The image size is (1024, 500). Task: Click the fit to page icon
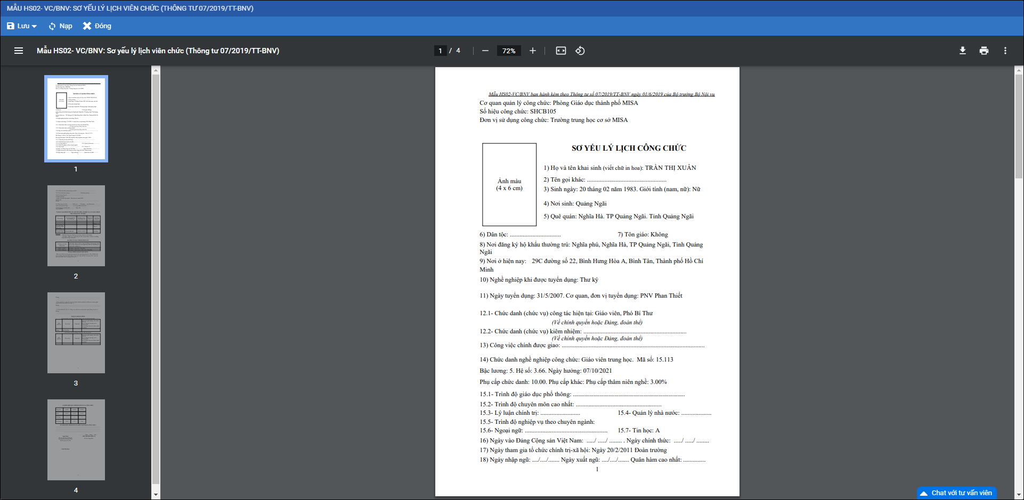pyautogui.click(x=560, y=51)
